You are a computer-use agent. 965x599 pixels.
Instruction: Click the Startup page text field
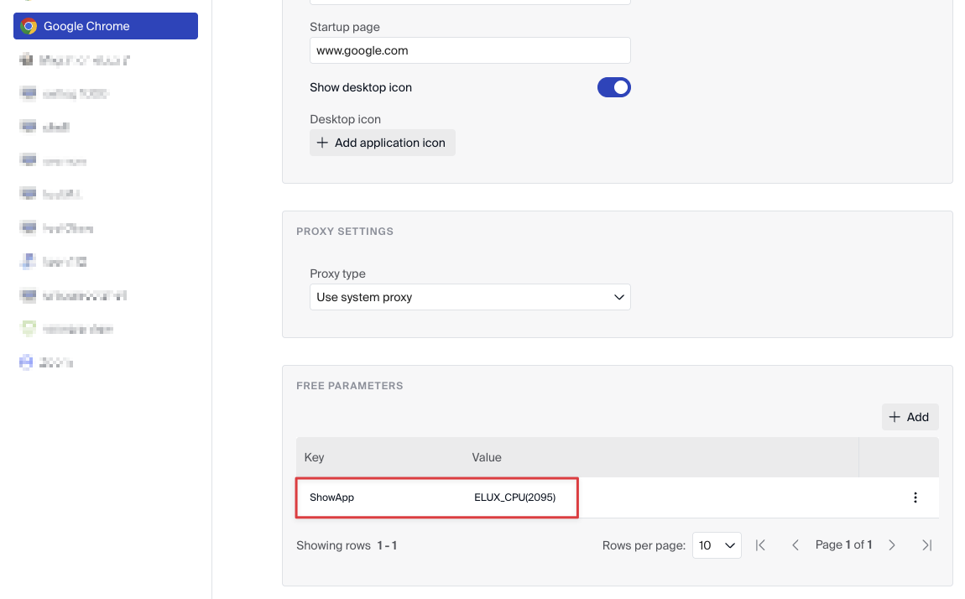tap(470, 50)
